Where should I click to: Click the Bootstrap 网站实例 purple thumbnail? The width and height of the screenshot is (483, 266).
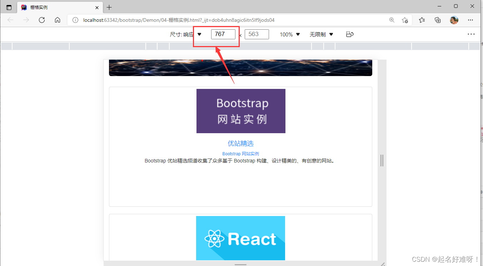[x=241, y=111]
